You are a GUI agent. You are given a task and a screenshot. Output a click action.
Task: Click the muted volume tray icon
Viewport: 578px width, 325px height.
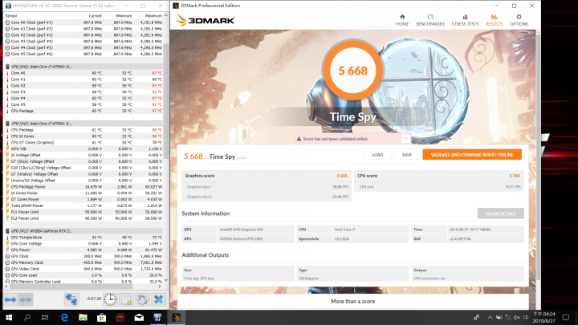pyautogui.click(x=517, y=317)
